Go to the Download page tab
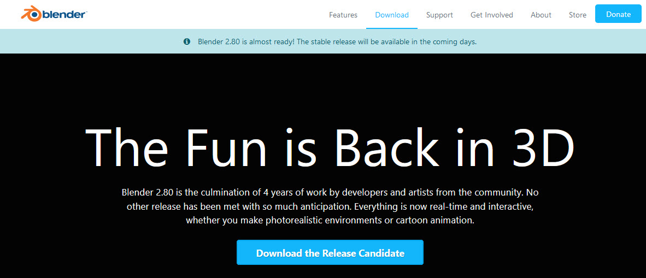 point(392,15)
